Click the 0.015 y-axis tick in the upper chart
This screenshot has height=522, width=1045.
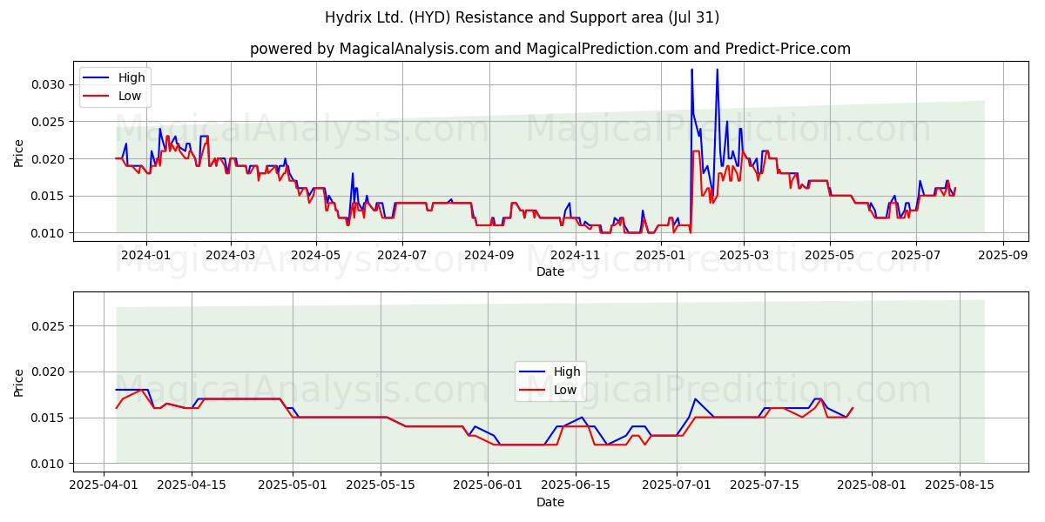click(48, 196)
